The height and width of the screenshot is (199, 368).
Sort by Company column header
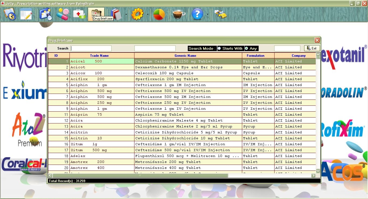pyautogui.click(x=295, y=56)
